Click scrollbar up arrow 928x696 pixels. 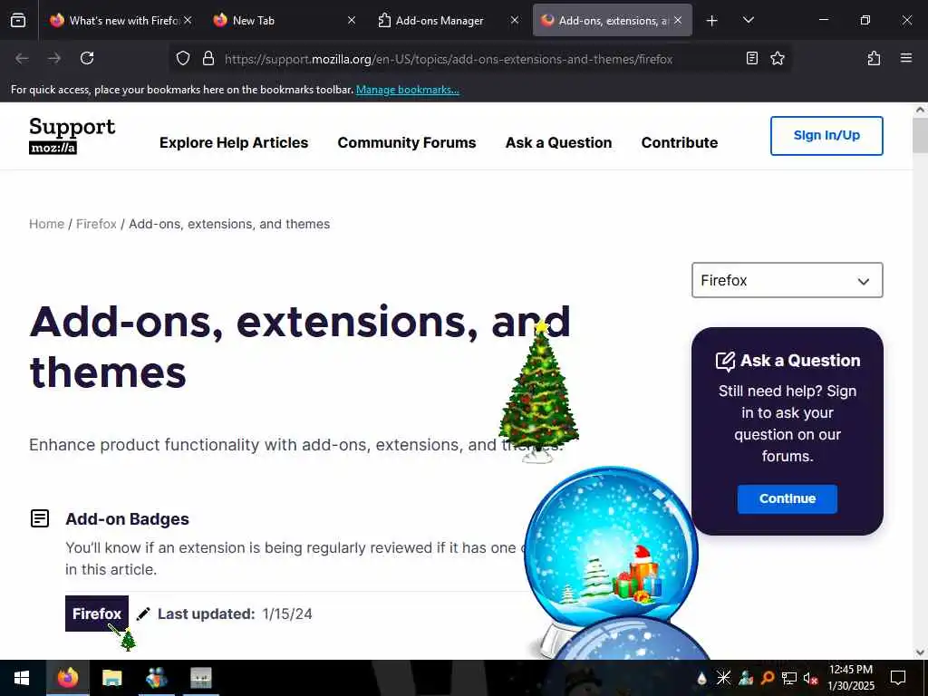pyautogui.click(x=921, y=110)
